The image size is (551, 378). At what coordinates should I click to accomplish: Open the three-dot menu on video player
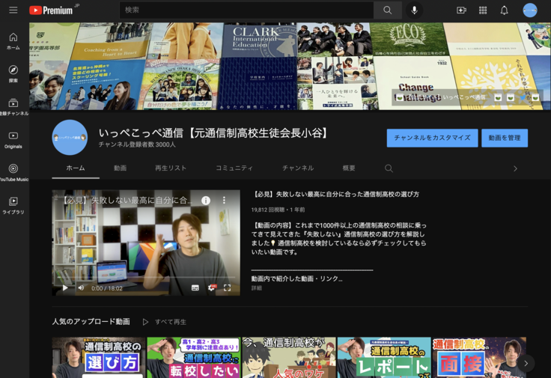click(x=223, y=201)
